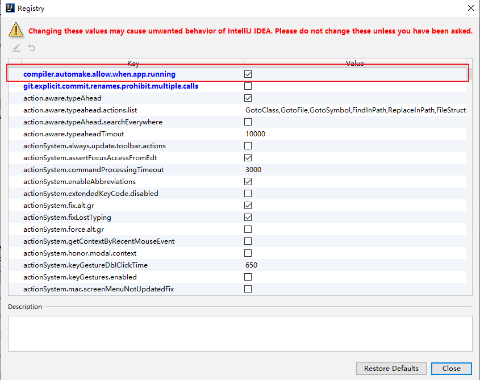Select action.aware.typeahead.actions.list key
Image resolution: width=480 pixels, height=380 pixels.
[x=80, y=110]
